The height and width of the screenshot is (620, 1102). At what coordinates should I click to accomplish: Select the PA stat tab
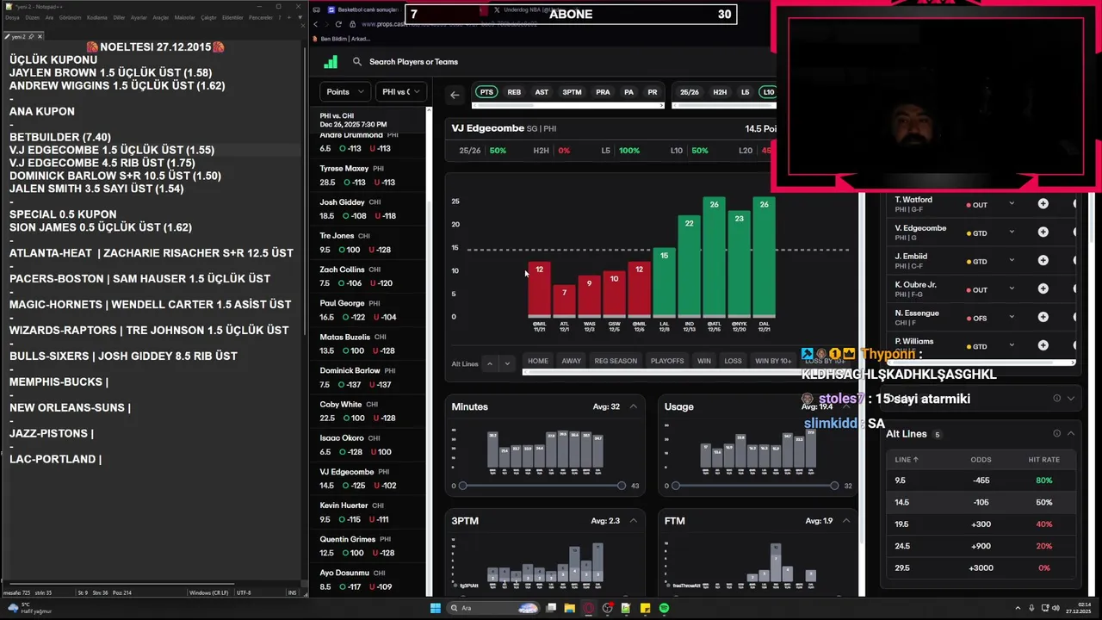(628, 92)
